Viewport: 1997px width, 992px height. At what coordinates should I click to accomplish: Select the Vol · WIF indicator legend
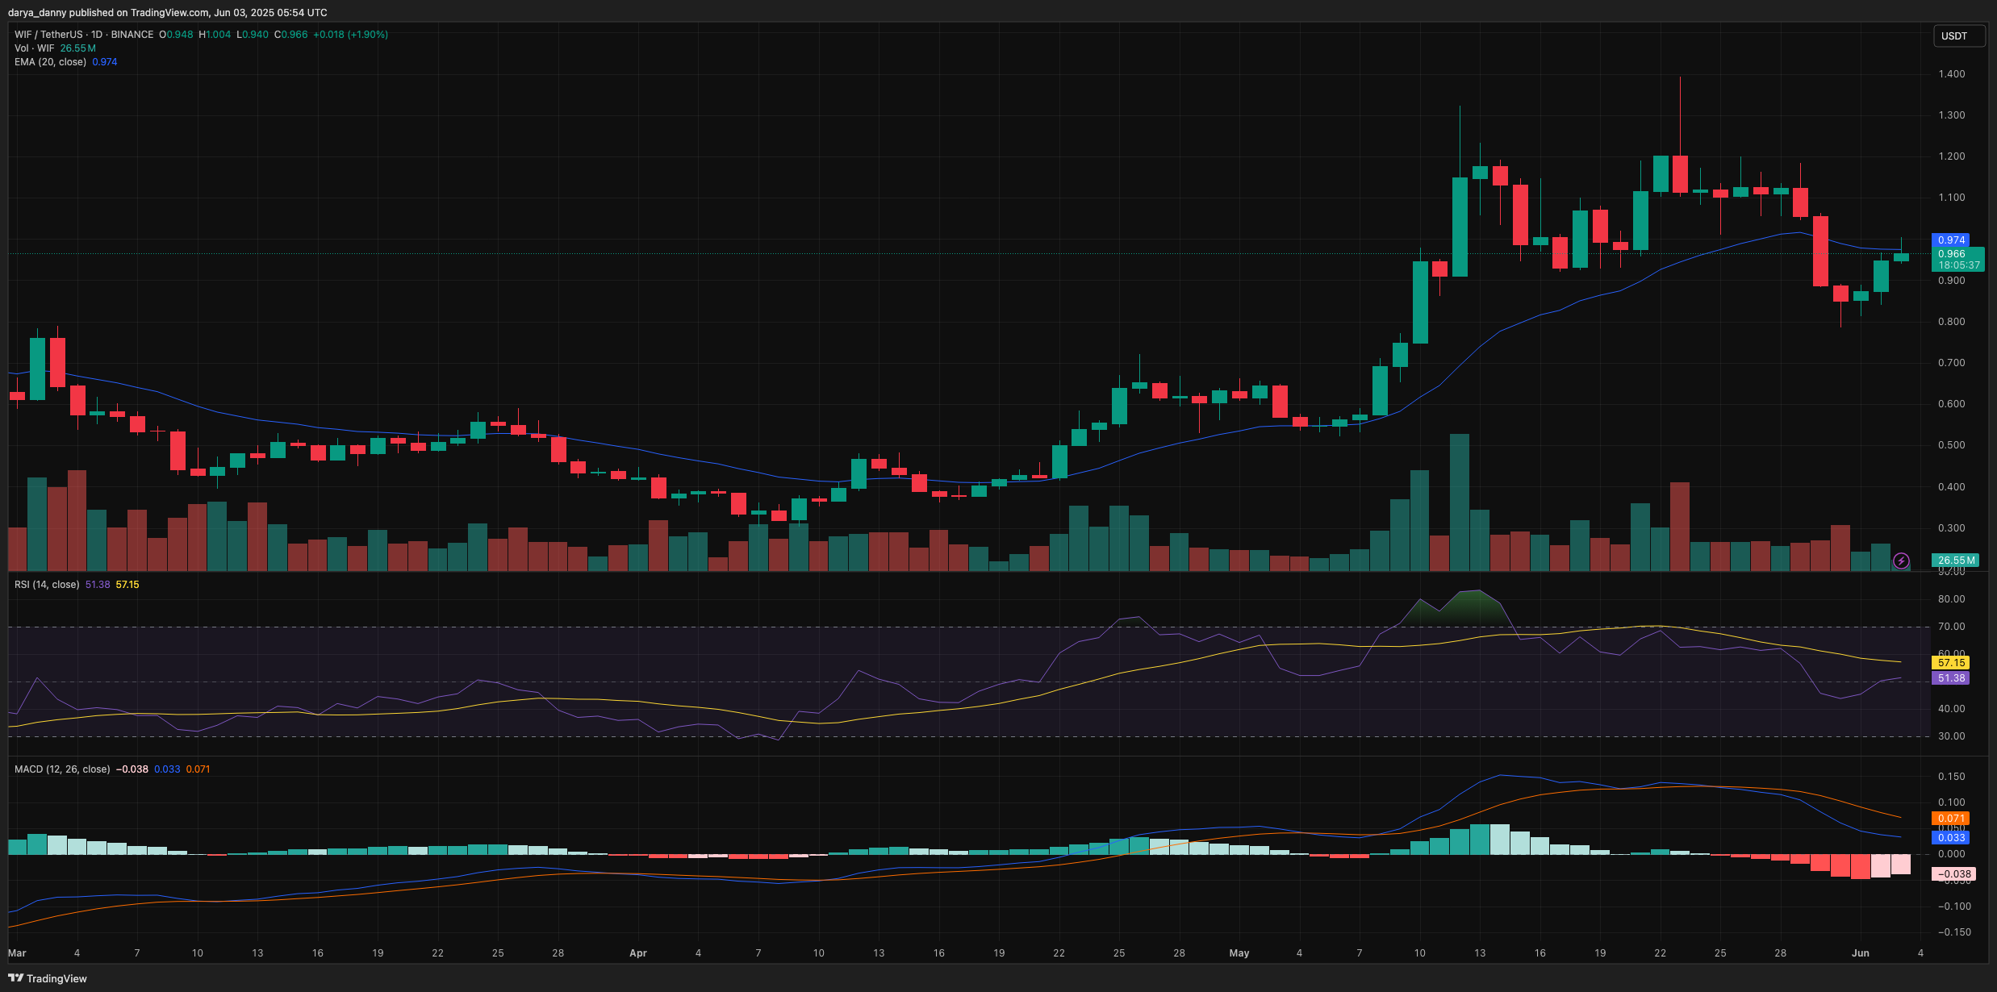(34, 48)
